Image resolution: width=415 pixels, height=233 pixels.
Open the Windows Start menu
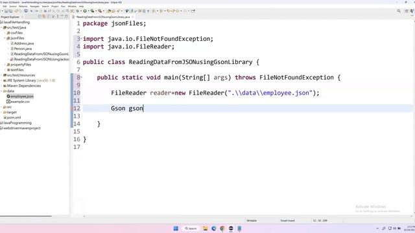click(x=176, y=228)
